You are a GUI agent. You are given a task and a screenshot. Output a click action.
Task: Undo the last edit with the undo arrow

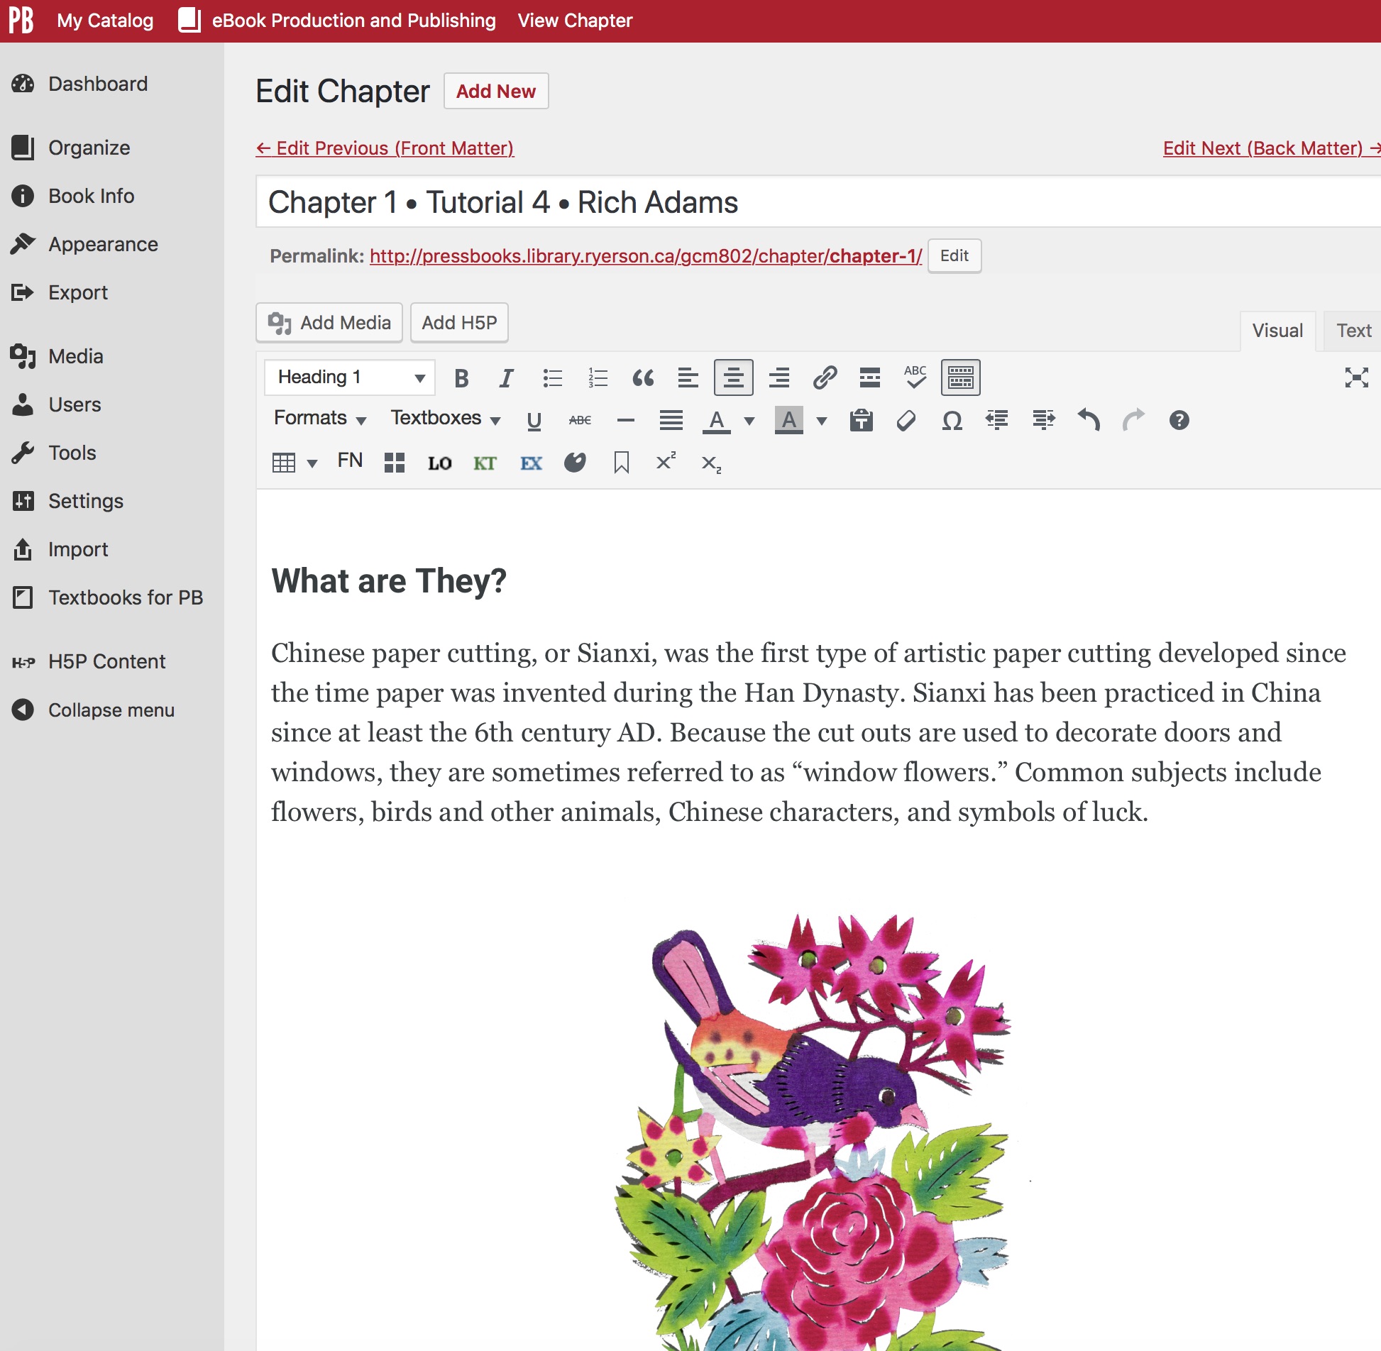click(x=1088, y=420)
